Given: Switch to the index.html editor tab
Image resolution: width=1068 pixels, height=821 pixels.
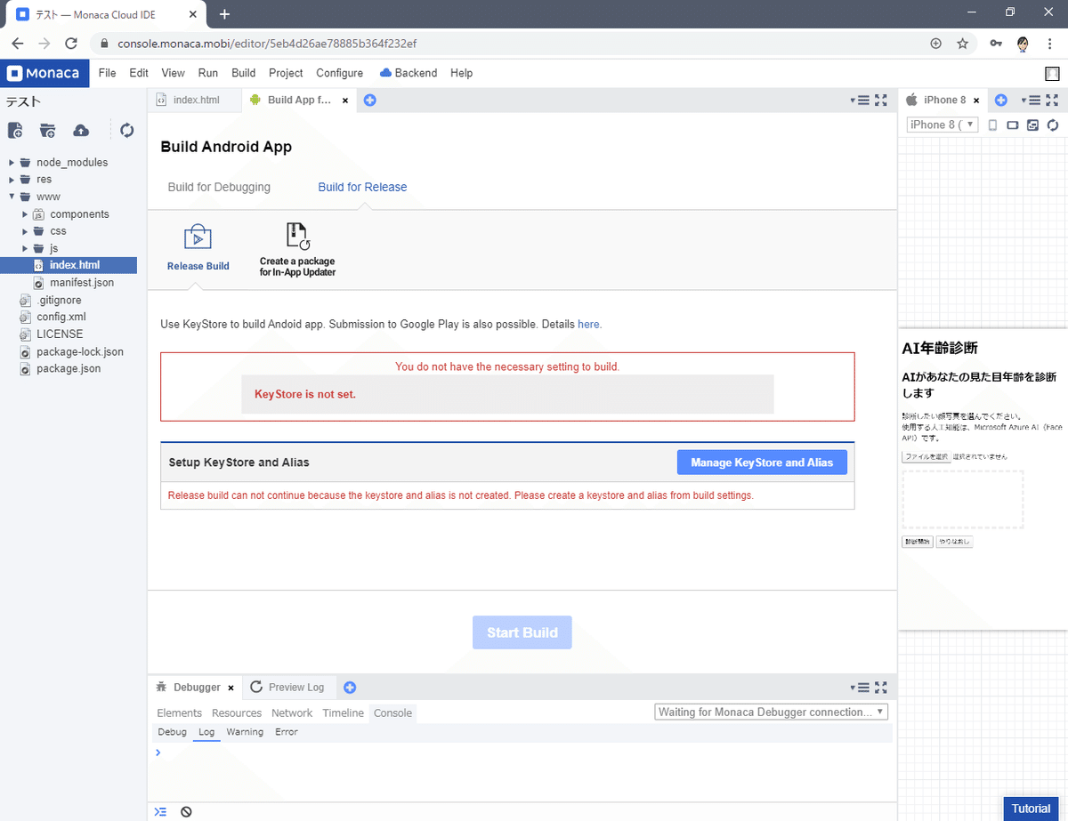Looking at the screenshot, I should 196,101.
